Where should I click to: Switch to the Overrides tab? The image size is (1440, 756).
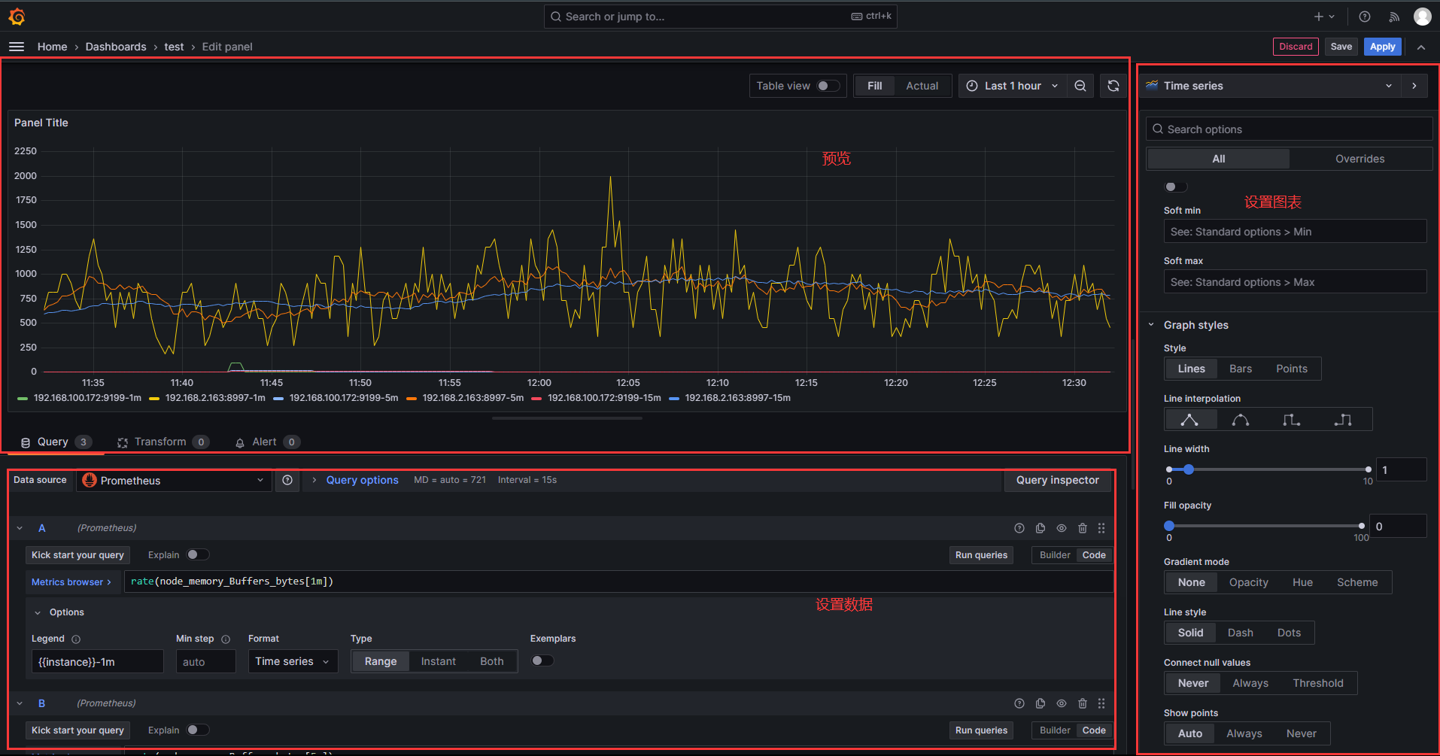click(1359, 159)
